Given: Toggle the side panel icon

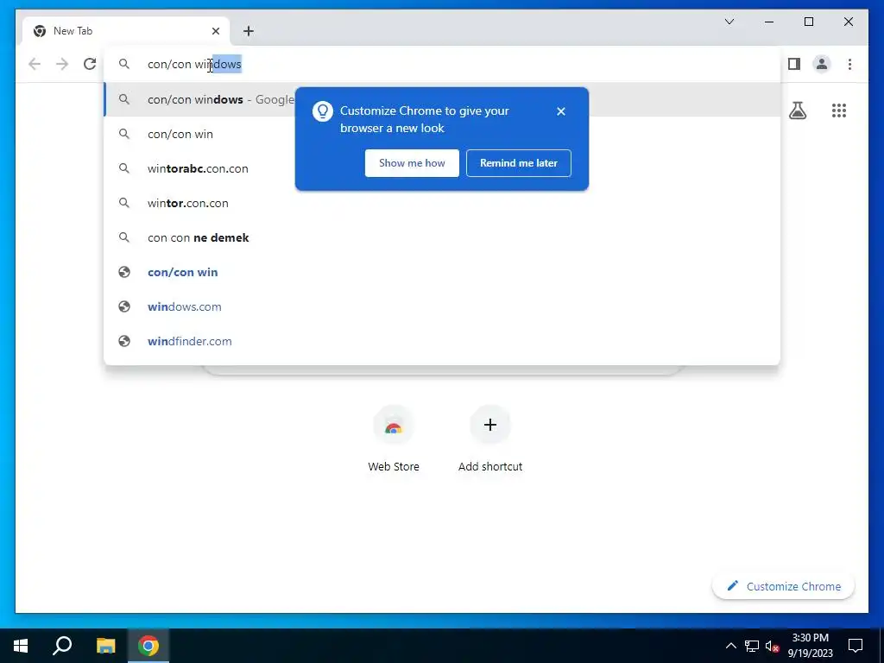Looking at the screenshot, I should (x=794, y=64).
